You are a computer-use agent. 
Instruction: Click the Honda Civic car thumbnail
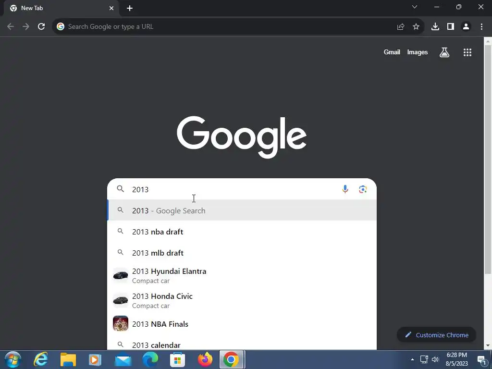click(121, 301)
